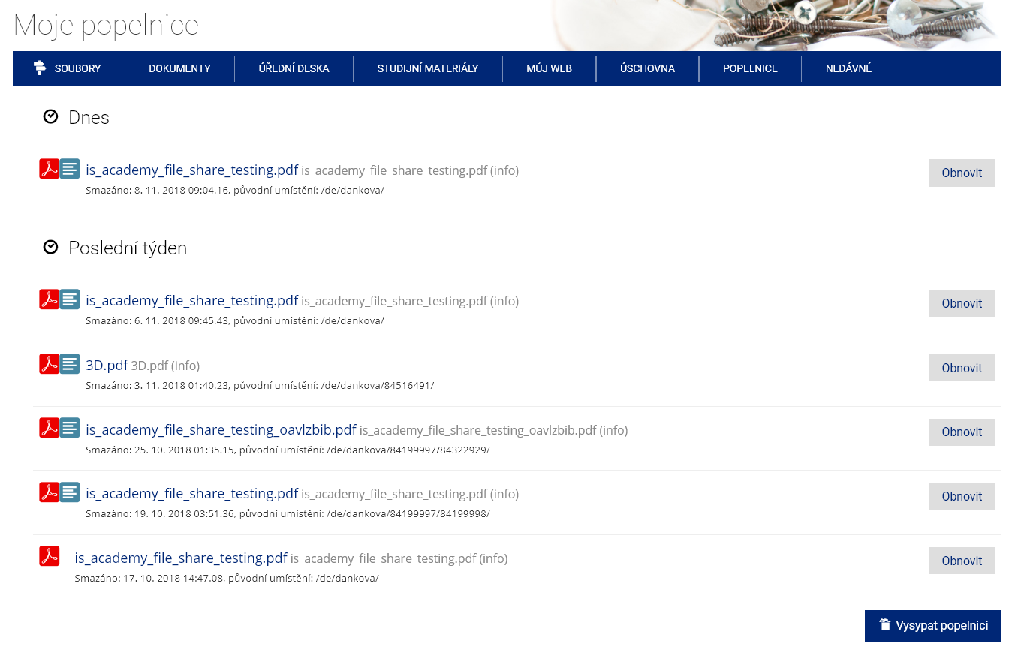Viewport: 1021px width, 650px height.
Task: Go to Studijní materiály in navigation bar
Action: pos(427,68)
